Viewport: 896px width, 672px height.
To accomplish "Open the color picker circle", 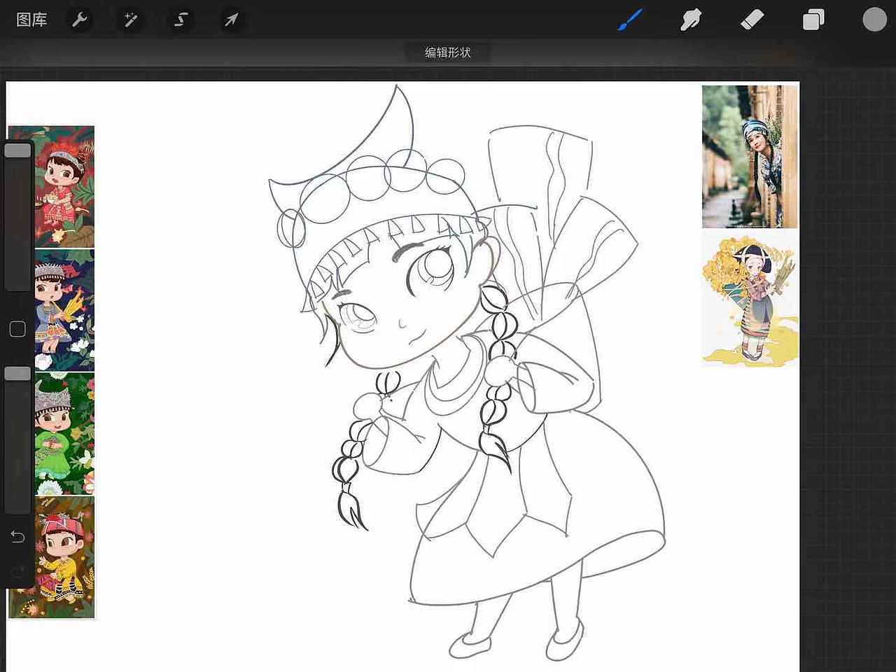I will (x=874, y=20).
